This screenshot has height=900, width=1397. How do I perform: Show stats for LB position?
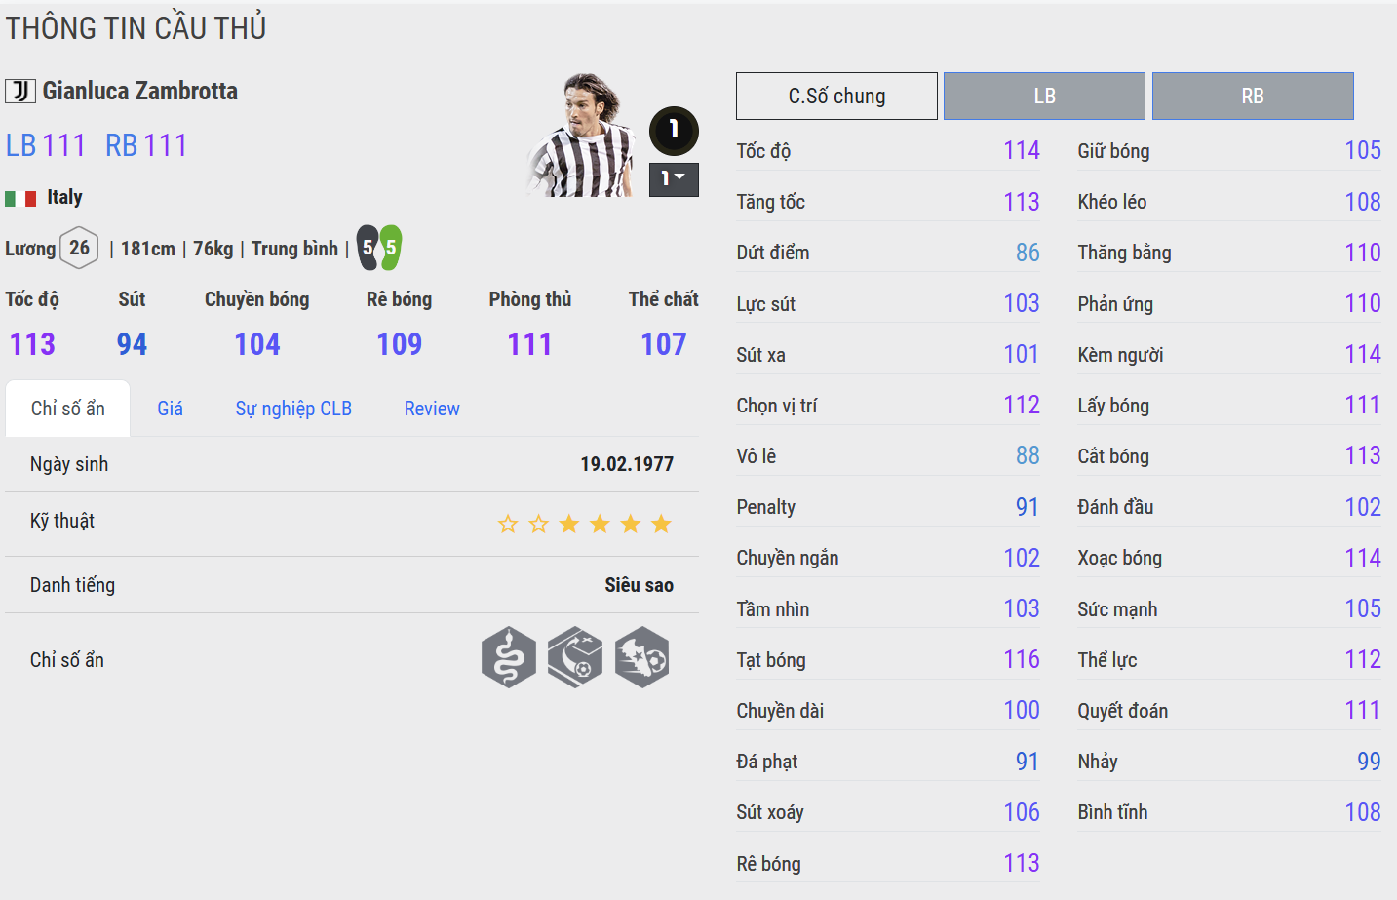point(1044,96)
